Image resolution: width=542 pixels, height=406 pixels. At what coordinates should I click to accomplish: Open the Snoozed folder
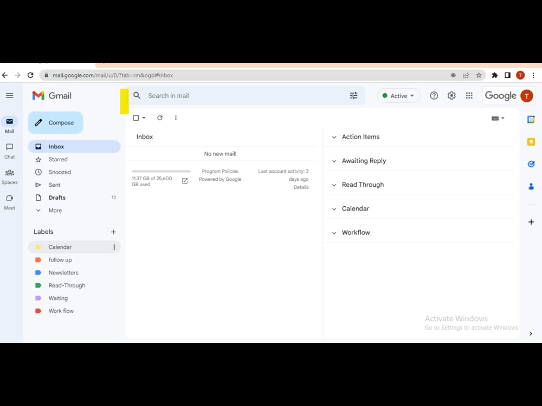tap(74, 172)
